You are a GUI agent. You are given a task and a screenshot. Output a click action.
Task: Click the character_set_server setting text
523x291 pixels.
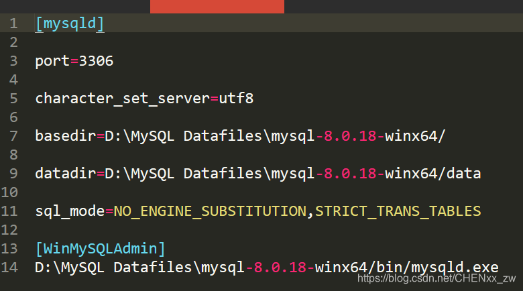123,99
